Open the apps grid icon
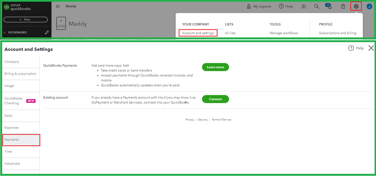The width and height of the screenshot is (376, 176). pos(304,6)
